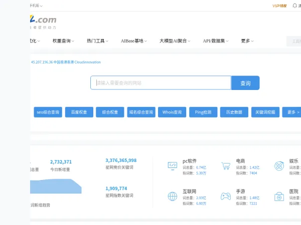This screenshot has width=301, height=225.
Task: Click the 娱乐 category title
Action: pyautogui.click(x=294, y=161)
